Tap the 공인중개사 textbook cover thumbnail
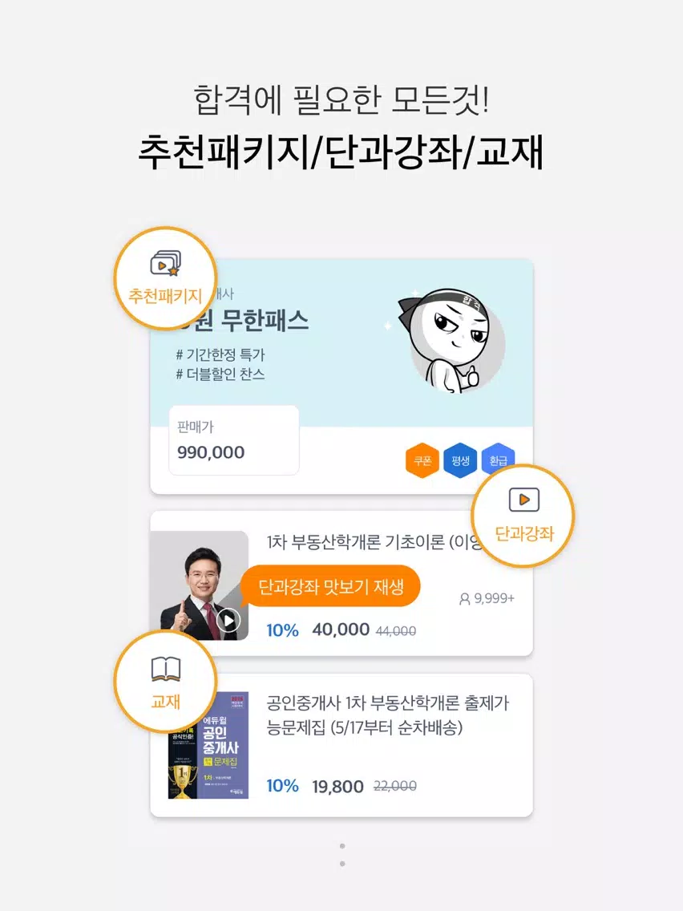The image size is (683, 911). tap(208, 745)
